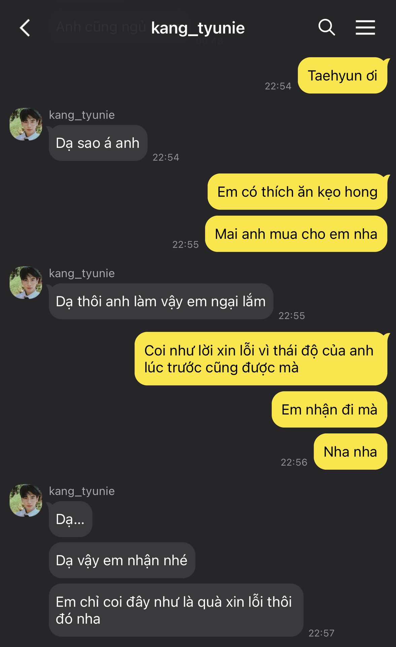Tap kang_tyunie avatar beside "Dạ thôi anh làm vậy"
Viewport: 396px width, 647px height.
pyautogui.click(x=26, y=282)
